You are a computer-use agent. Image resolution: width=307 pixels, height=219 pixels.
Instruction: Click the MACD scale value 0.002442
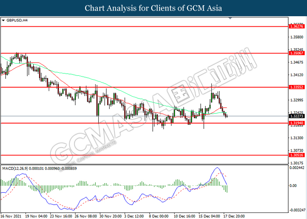297,168
